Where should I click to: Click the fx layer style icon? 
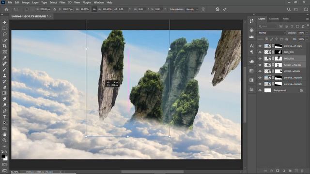272,171
